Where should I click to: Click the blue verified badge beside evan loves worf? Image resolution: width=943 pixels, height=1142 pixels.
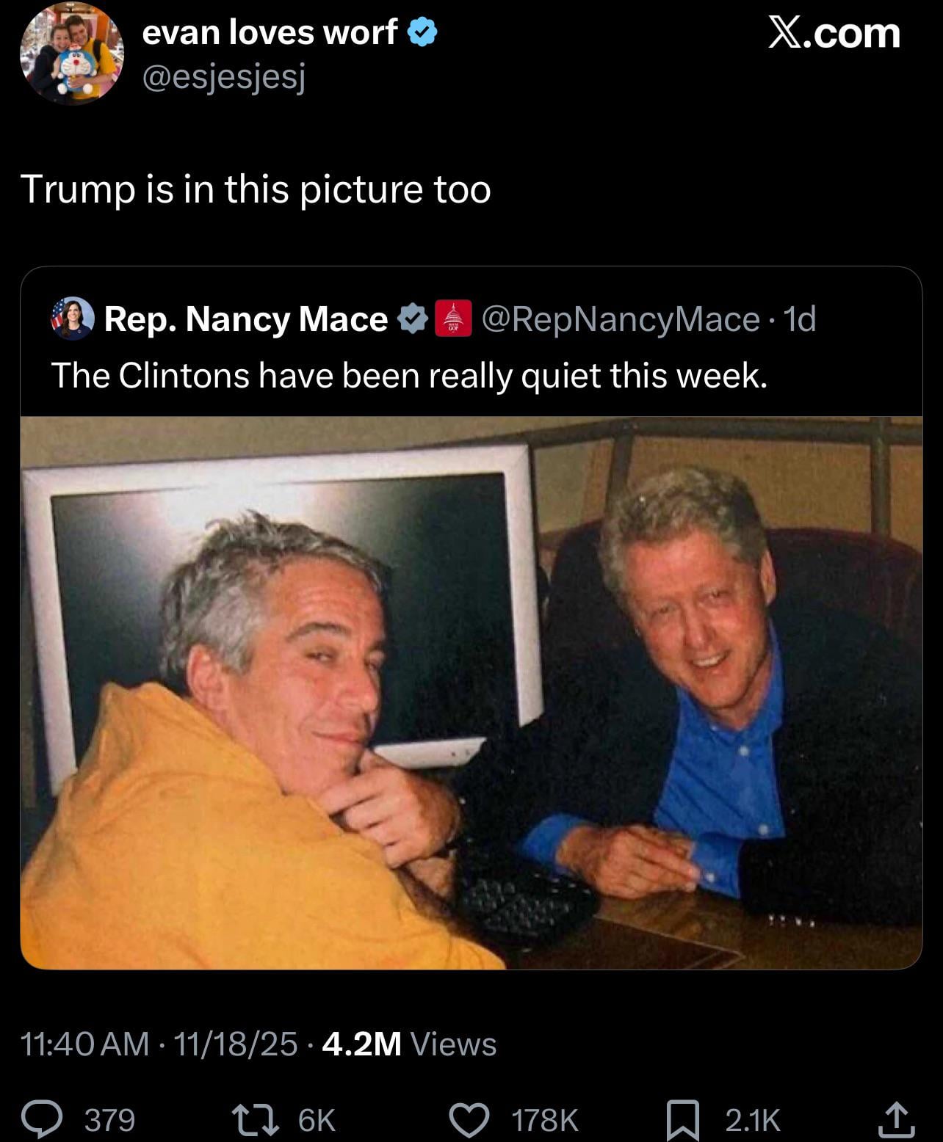tap(422, 32)
